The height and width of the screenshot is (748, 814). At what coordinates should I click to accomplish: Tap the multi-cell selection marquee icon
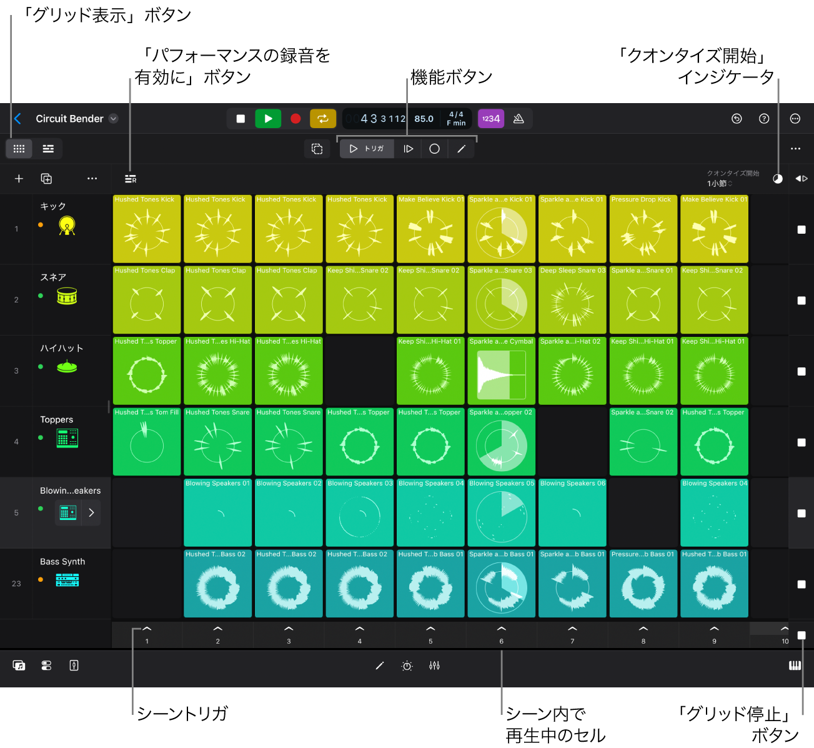tap(317, 149)
